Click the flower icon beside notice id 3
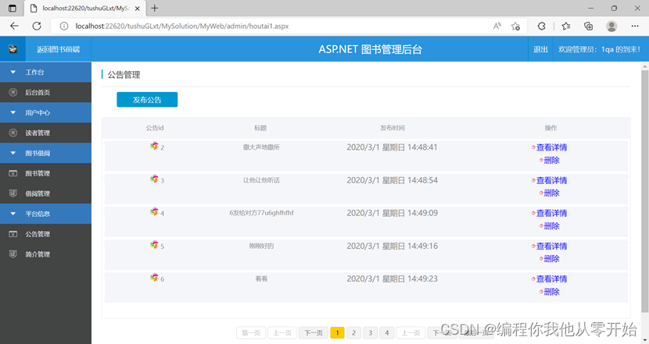 [154, 179]
